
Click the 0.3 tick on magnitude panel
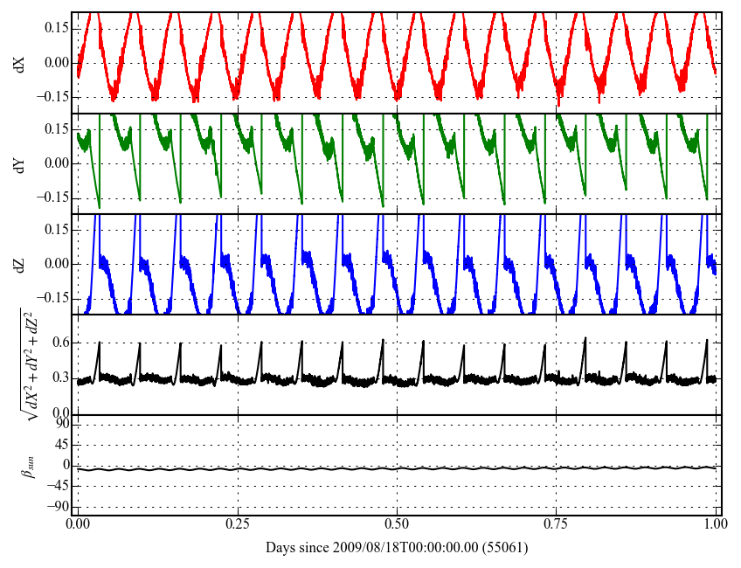pyautogui.click(x=59, y=378)
